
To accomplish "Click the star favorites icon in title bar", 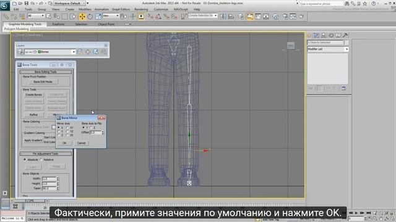I will tap(365, 4).
